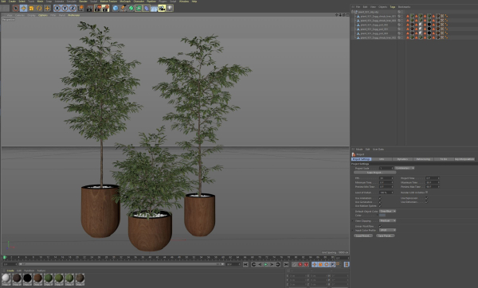Select the white material thumbnail
The height and width of the screenshot is (288, 478).
(6, 279)
